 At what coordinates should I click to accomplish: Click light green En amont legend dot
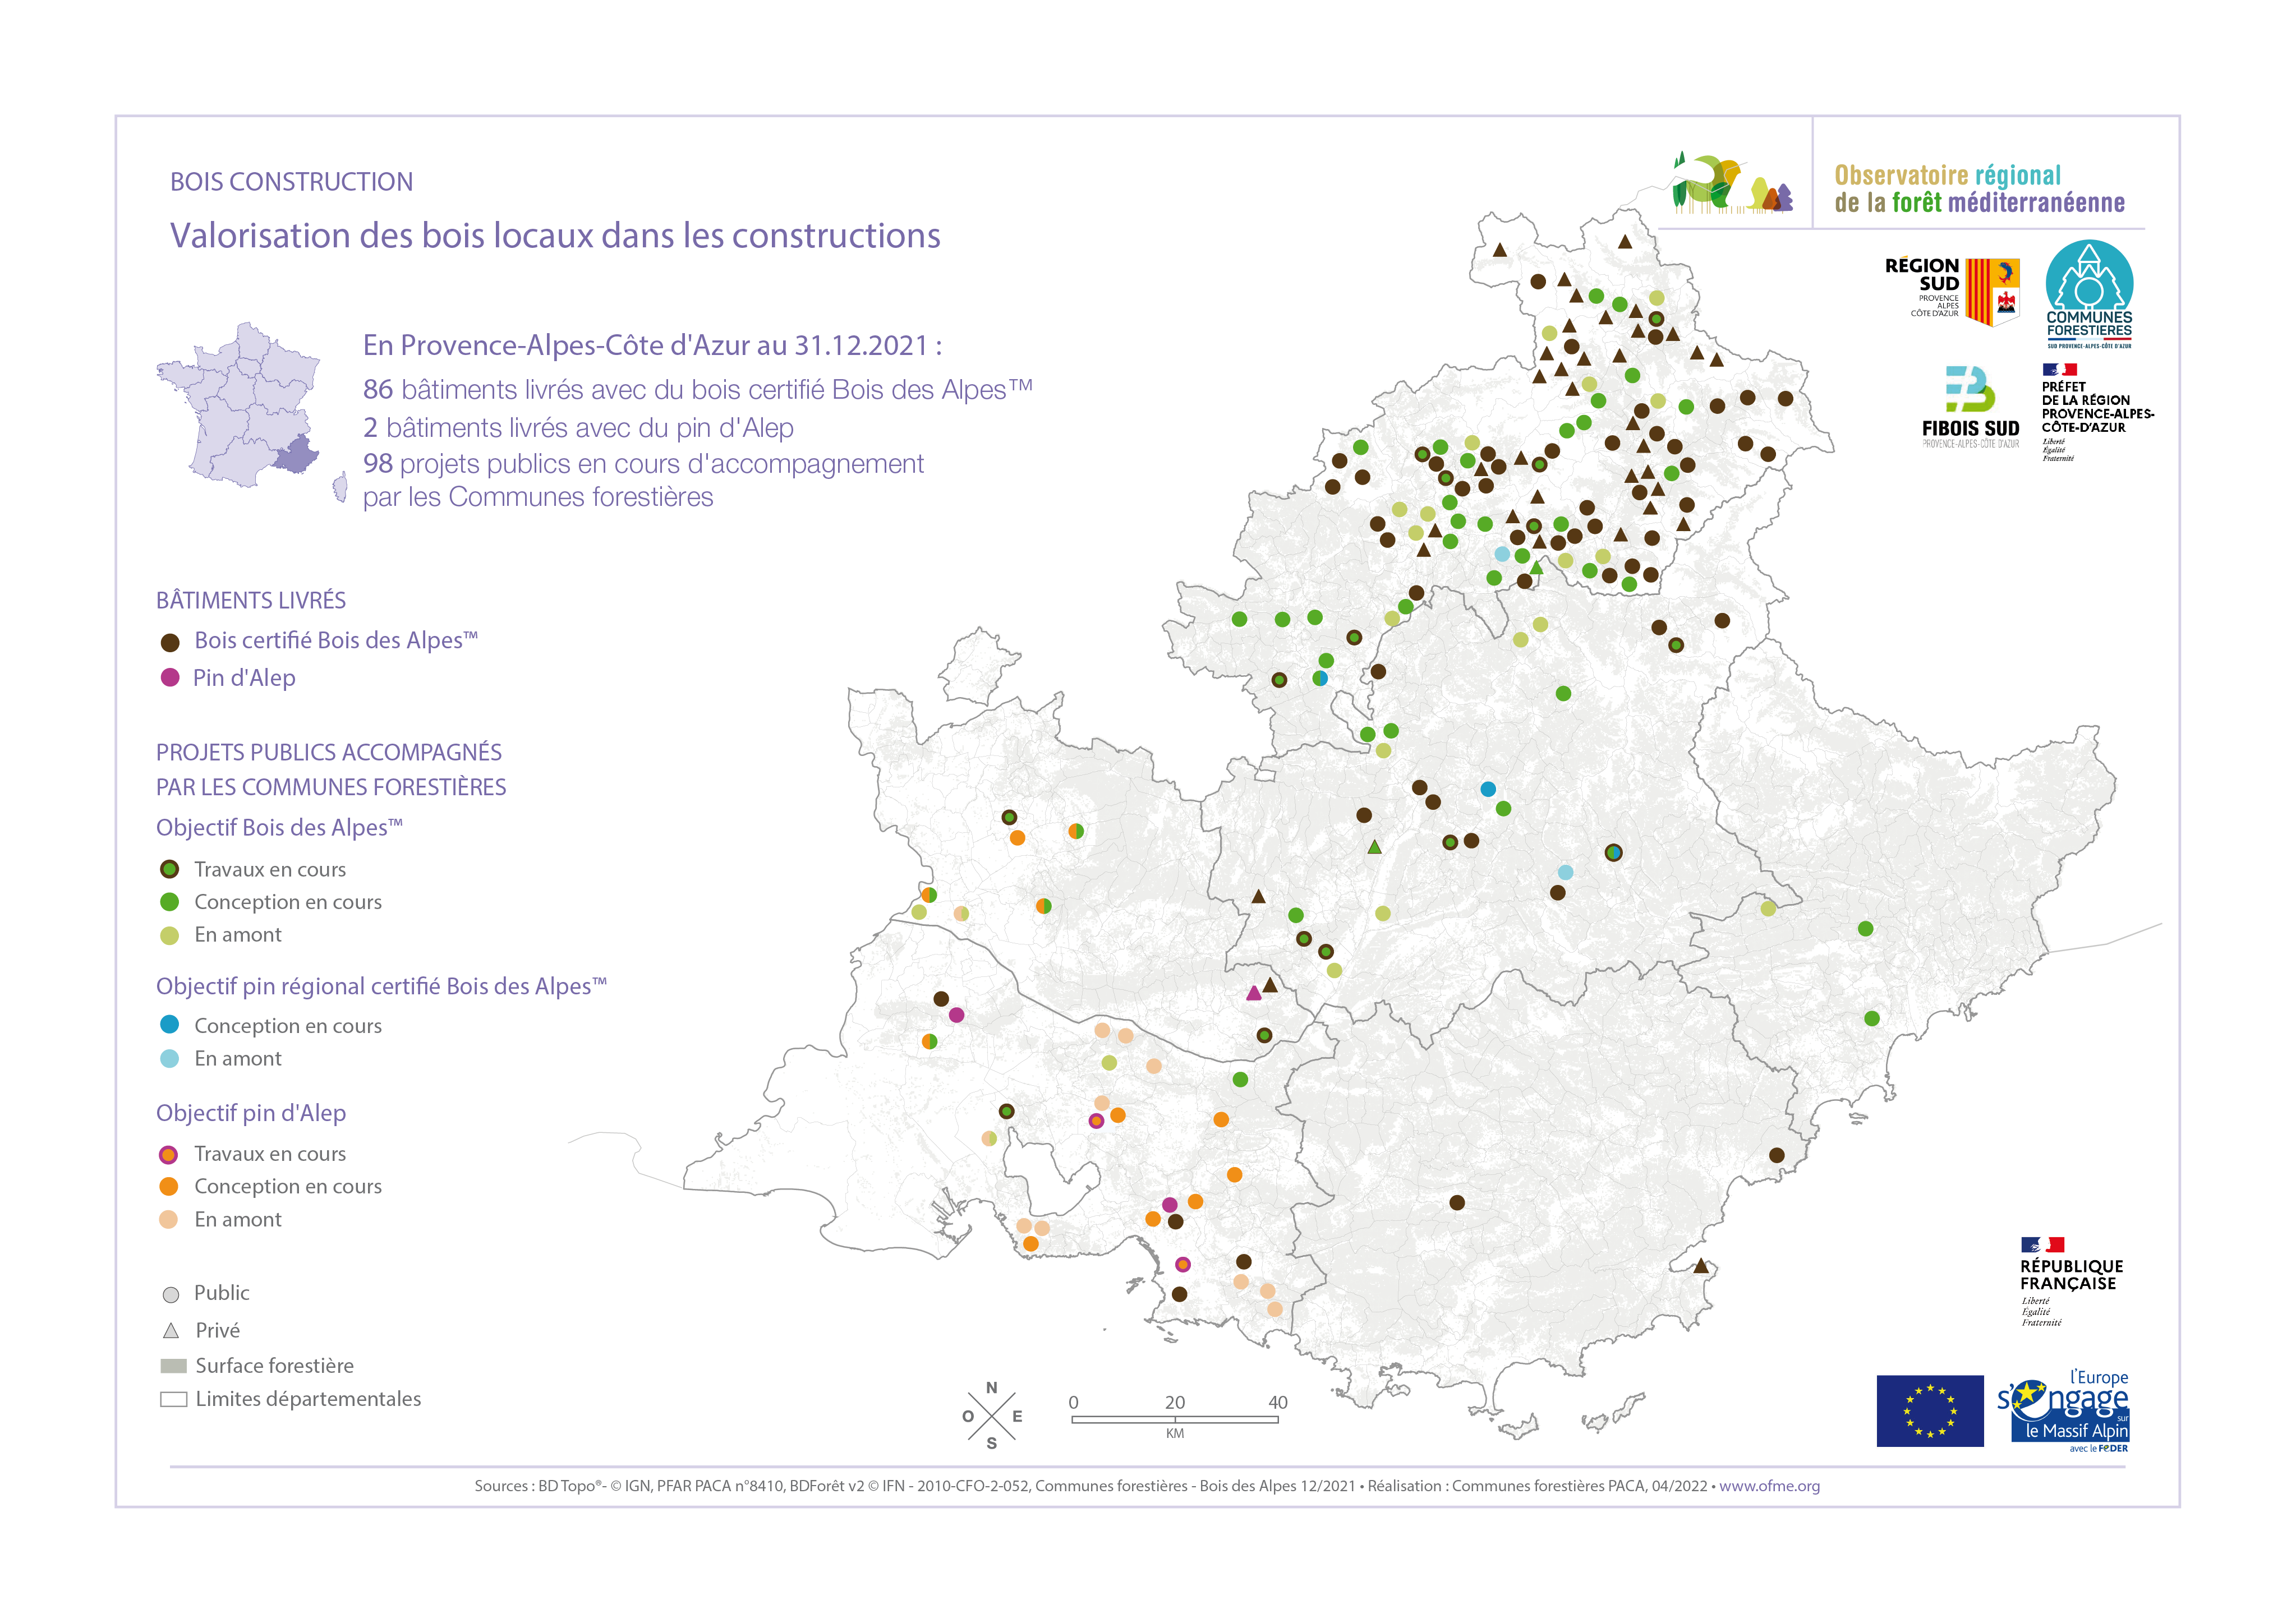[x=170, y=935]
